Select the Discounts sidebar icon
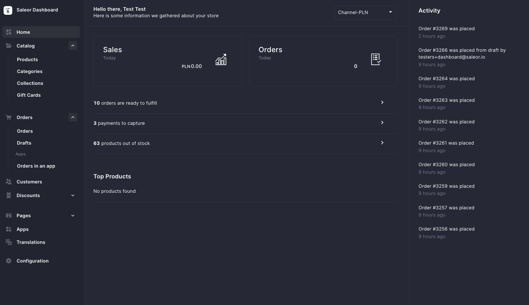Image resolution: width=529 pixels, height=305 pixels. (x=9, y=195)
